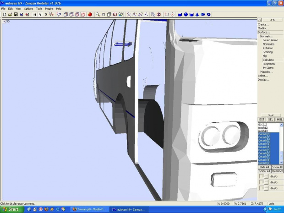Open the Tools menu
The image size is (284, 213).
coord(39,9)
